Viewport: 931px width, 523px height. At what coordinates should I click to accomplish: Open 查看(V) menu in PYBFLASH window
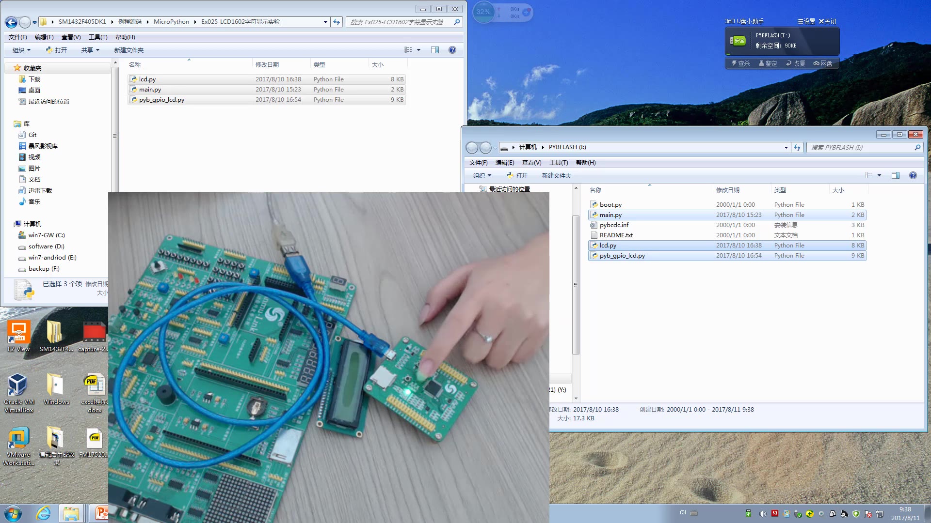[x=531, y=163]
